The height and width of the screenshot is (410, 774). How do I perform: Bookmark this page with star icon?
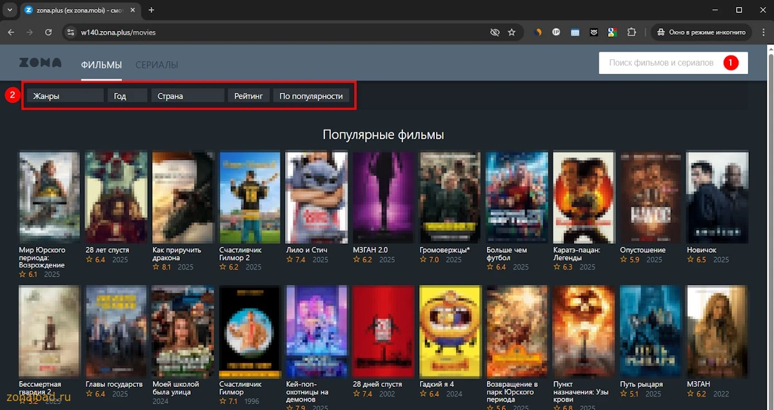(x=512, y=32)
